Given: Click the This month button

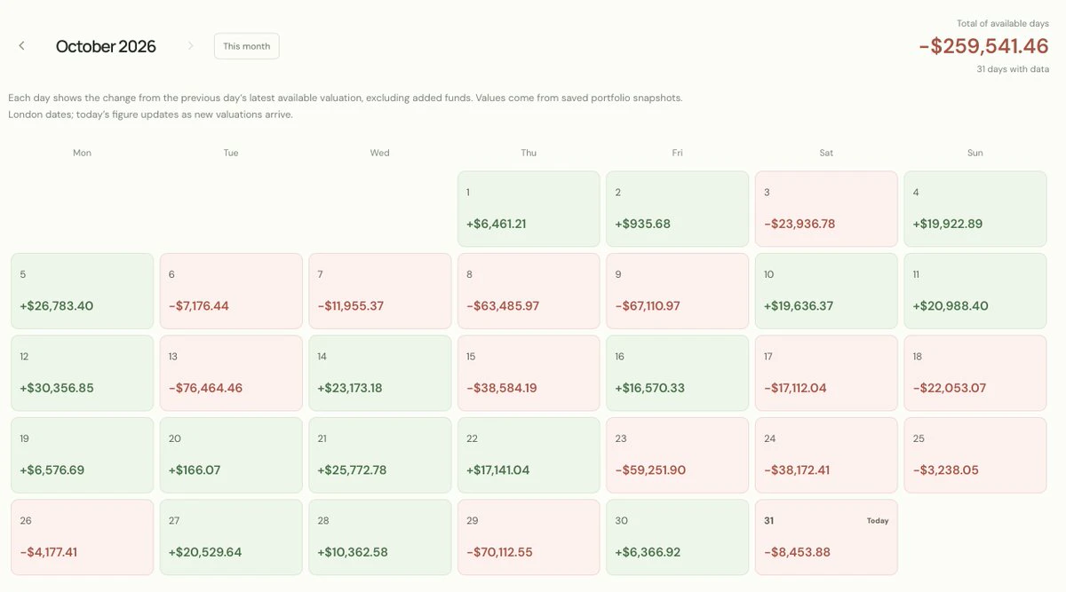Looking at the screenshot, I should point(247,46).
